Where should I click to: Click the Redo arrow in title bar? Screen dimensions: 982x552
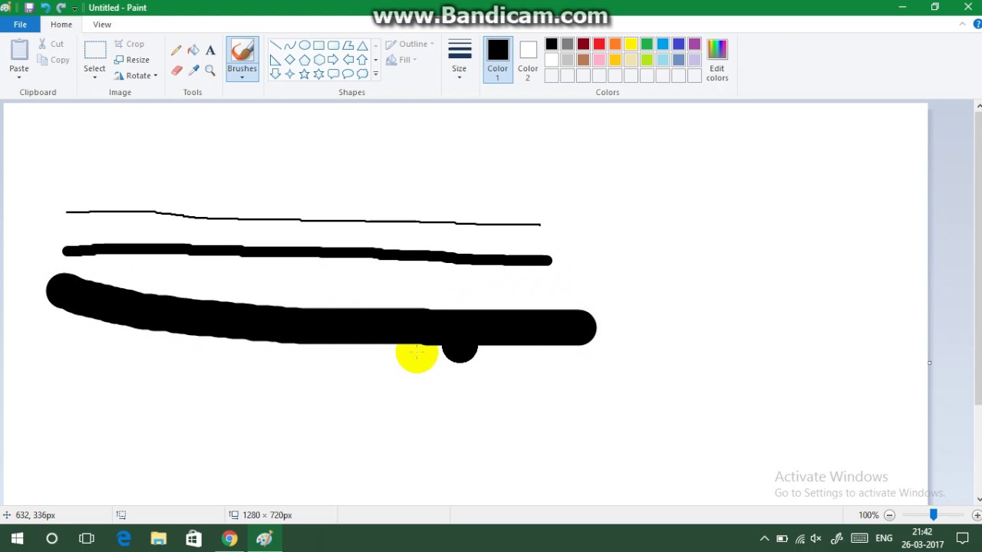coord(61,8)
